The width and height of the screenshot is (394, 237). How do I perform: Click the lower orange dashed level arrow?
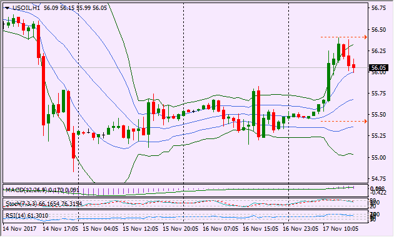[x=366, y=122]
